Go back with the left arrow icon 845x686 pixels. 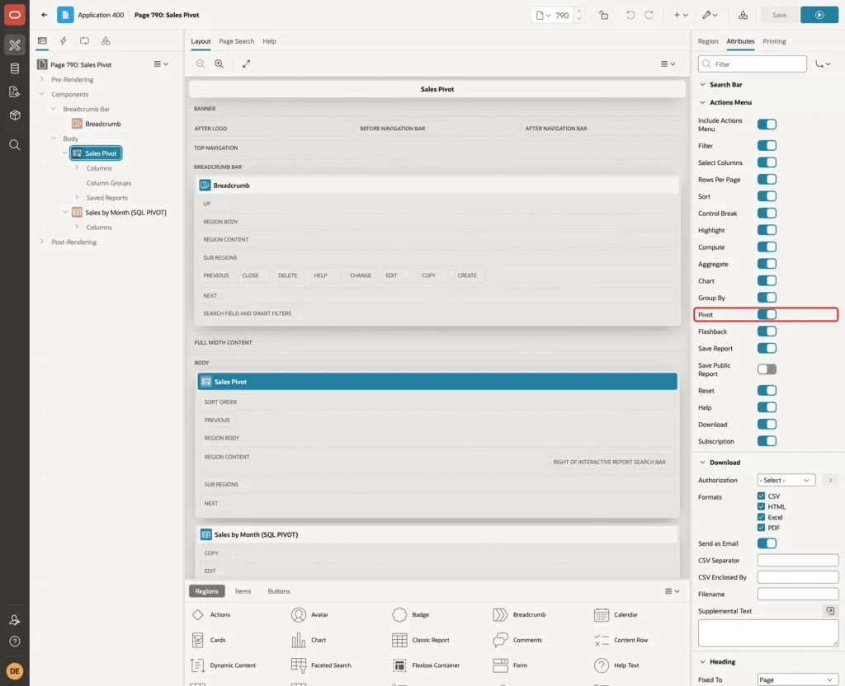[x=45, y=15]
